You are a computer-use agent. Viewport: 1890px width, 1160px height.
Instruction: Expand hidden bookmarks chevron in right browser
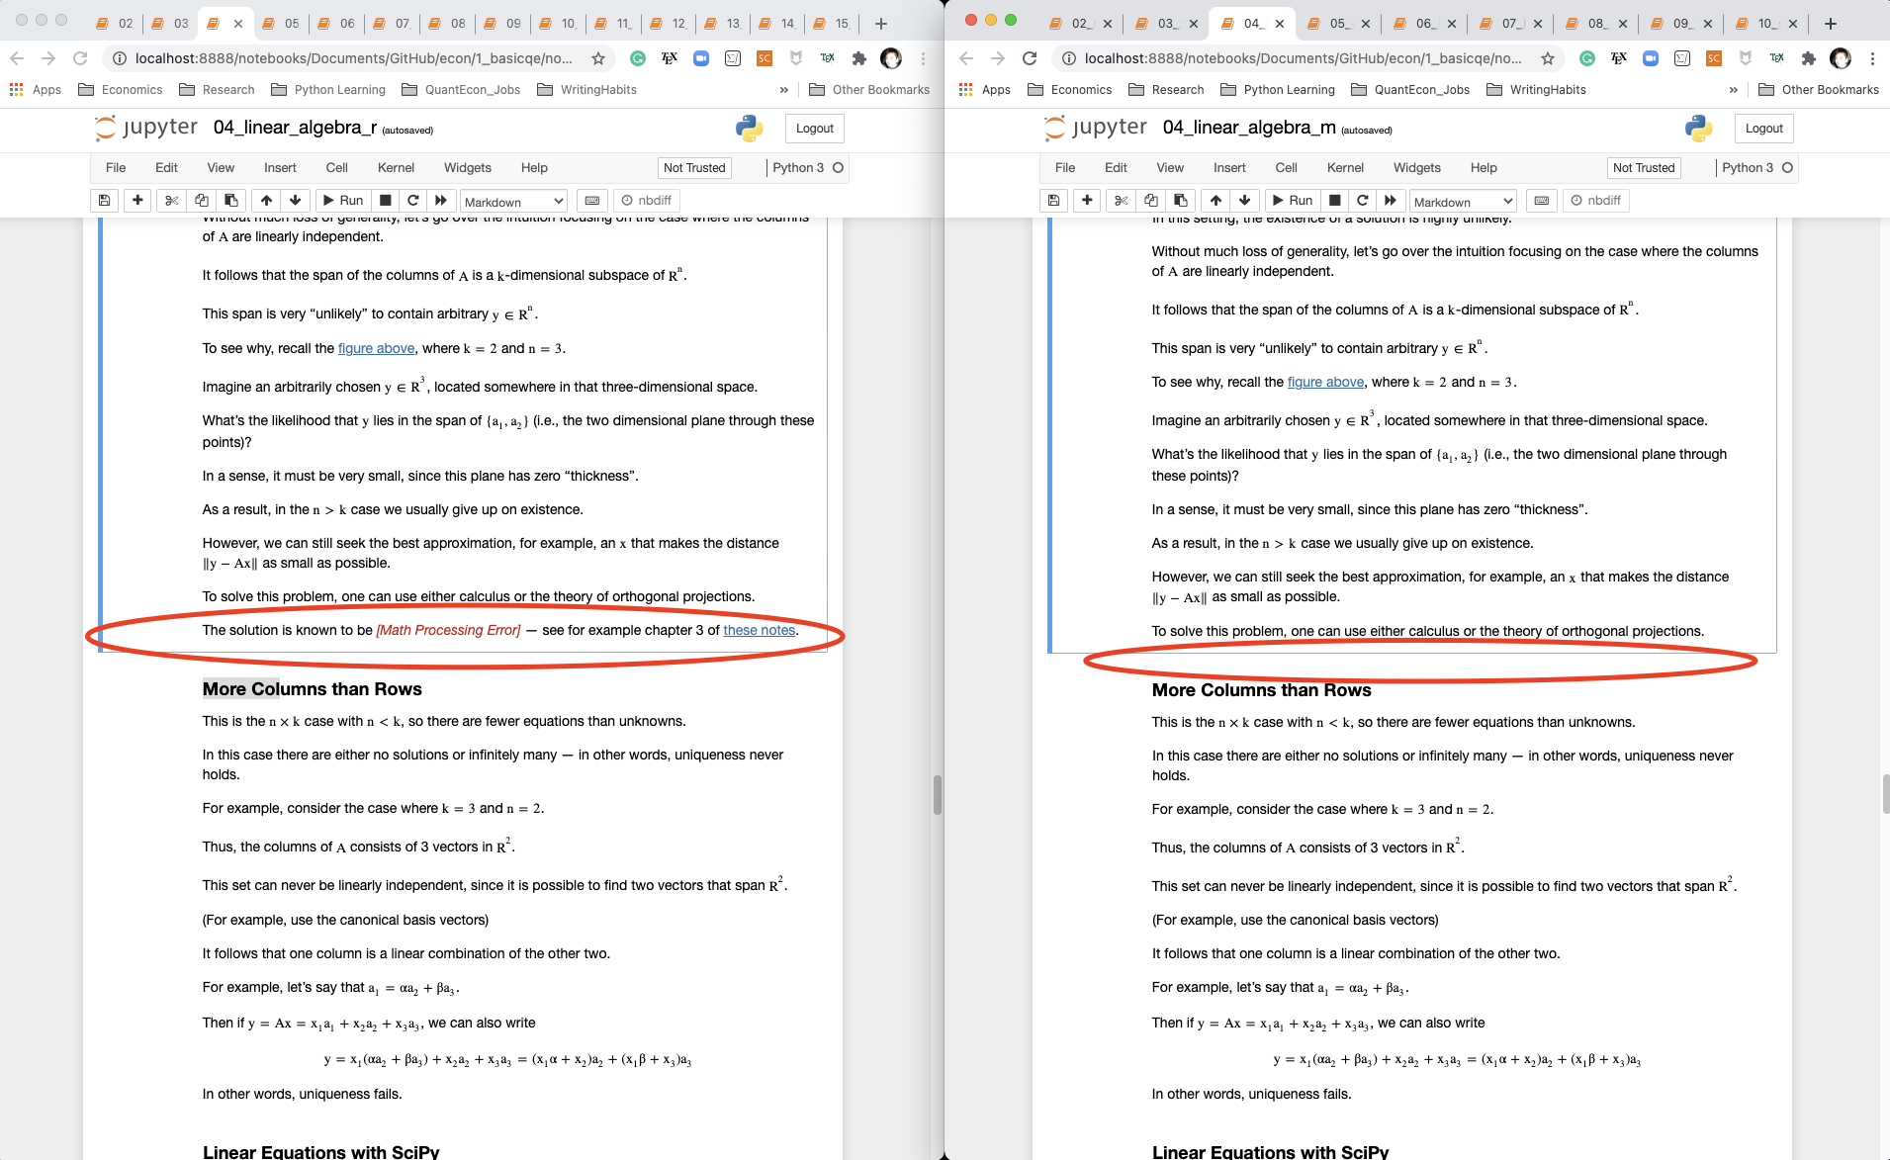click(1734, 90)
